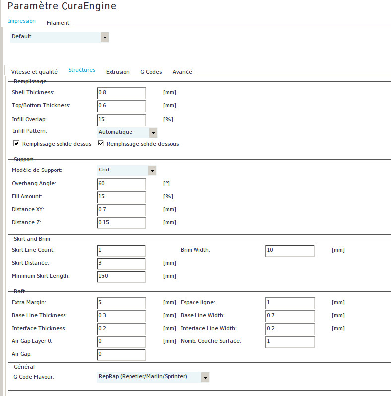Click the Distance XY input field
Viewport: 391px width, 396px height.
point(122,210)
